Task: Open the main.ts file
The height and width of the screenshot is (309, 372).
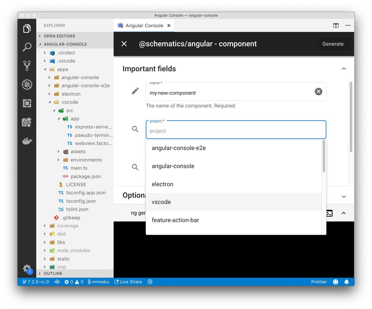Action: tap(75, 168)
